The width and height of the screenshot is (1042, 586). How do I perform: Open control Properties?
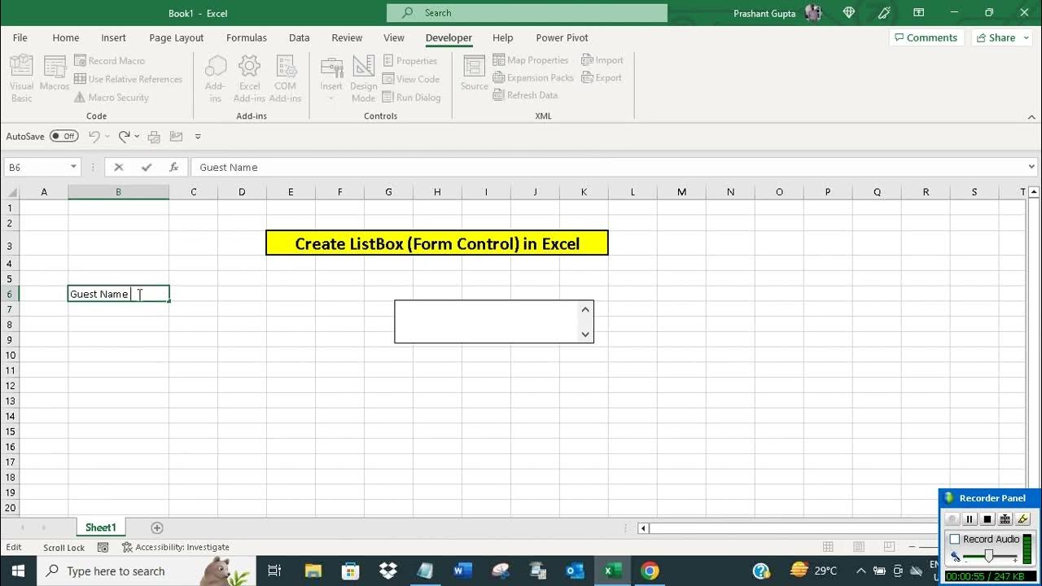tap(410, 60)
